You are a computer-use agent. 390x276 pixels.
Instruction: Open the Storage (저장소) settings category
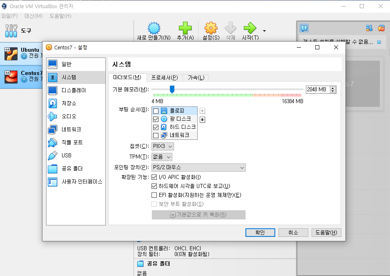coord(76,103)
